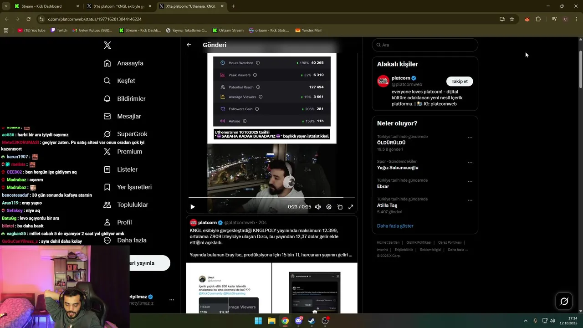Open right phone screenshot image
This screenshot has height=328, width=583.
[315, 288]
